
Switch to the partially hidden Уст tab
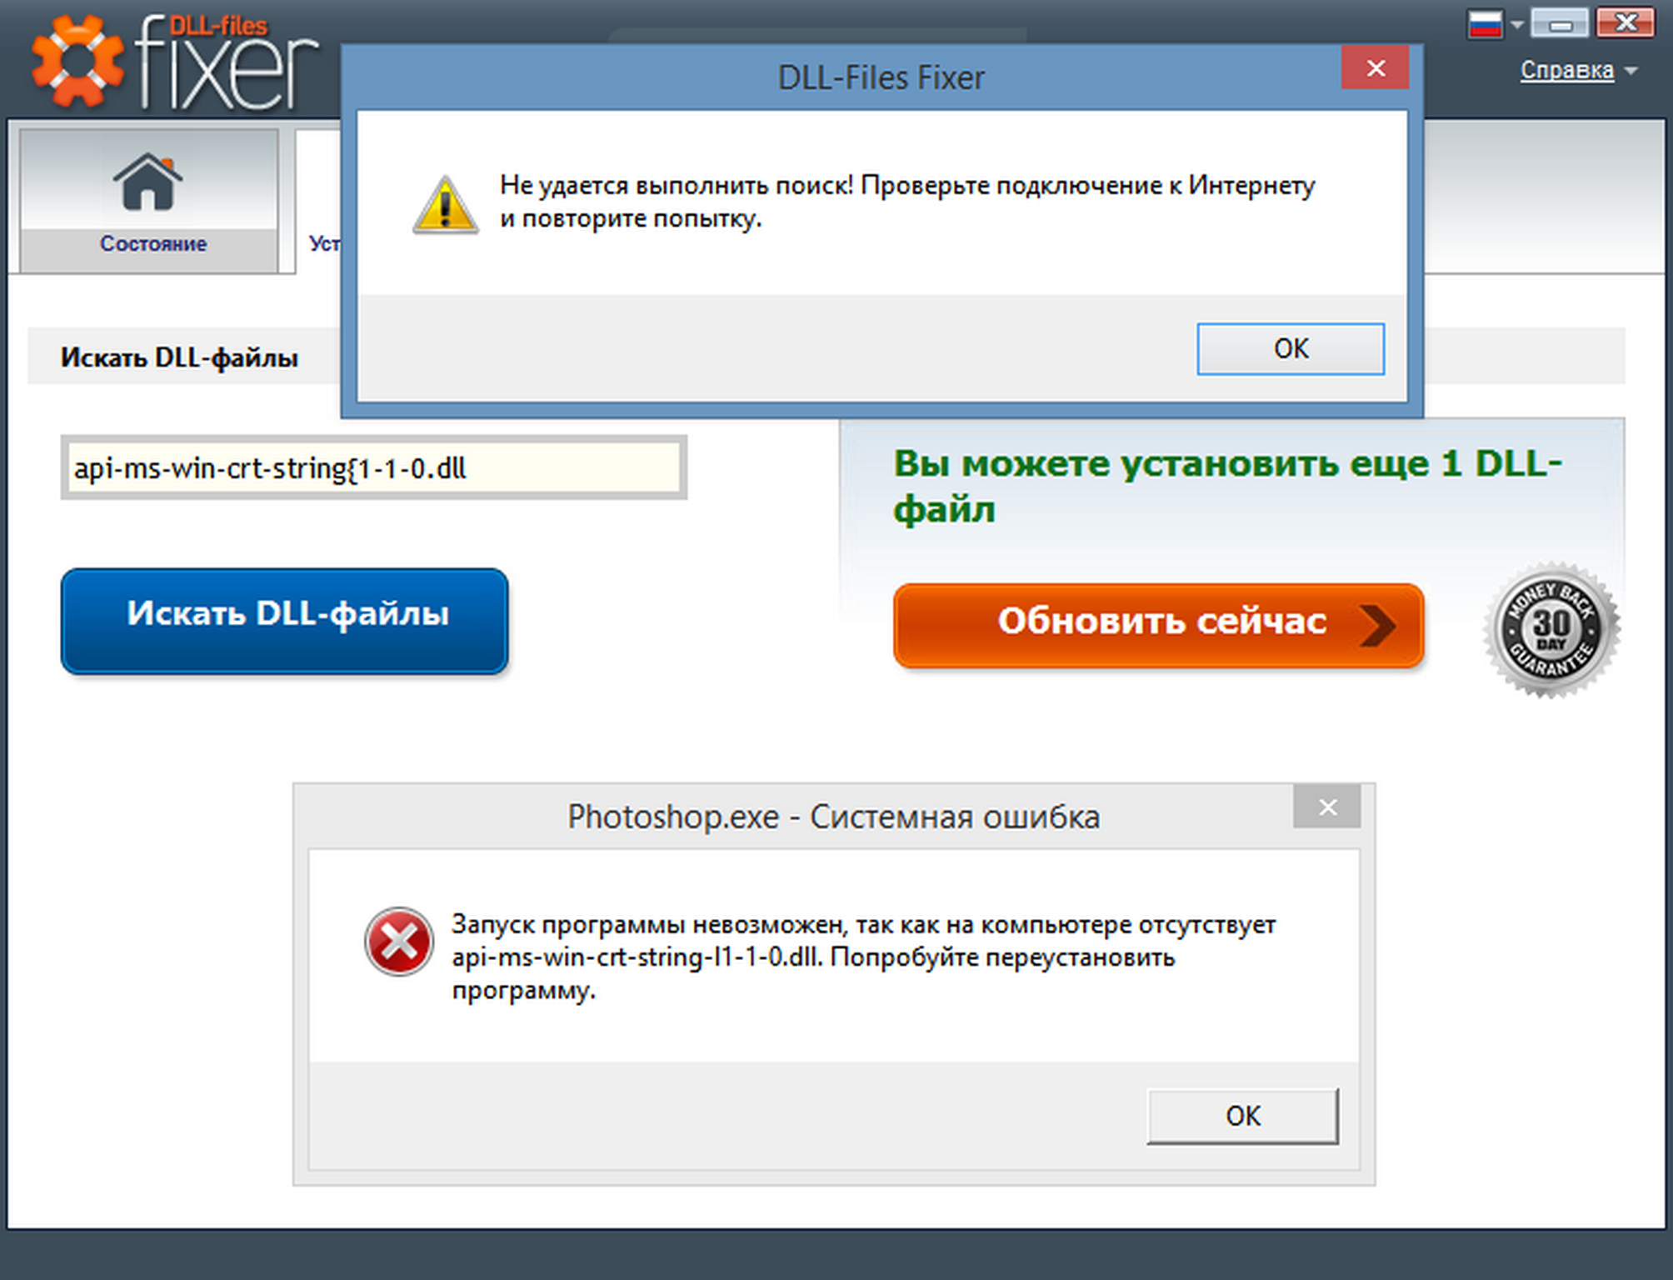click(323, 243)
